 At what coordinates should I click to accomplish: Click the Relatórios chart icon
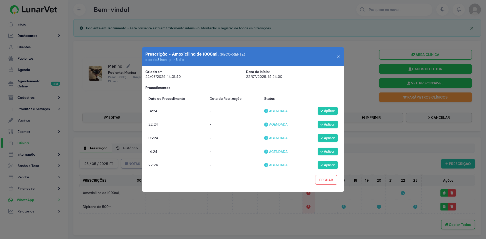(x=11, y=211)
